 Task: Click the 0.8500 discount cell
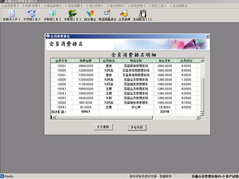[186, 98]
